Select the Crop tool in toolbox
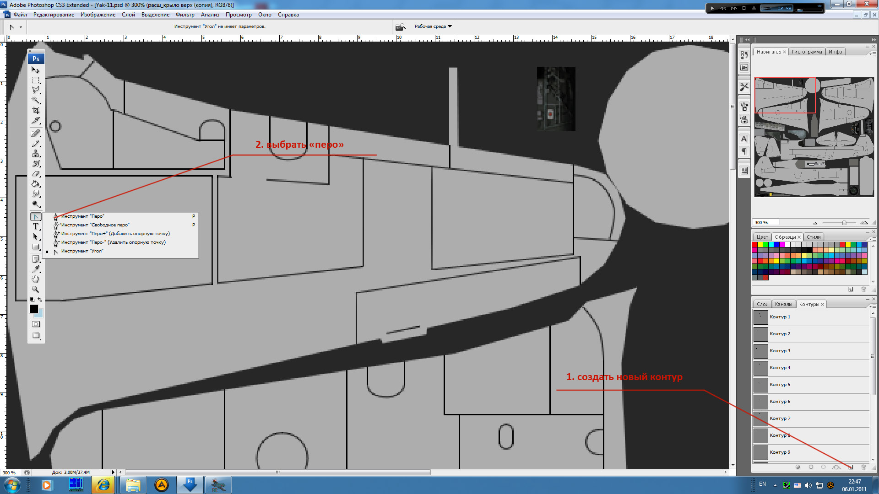This screenshot has width=879, height=494. [36, 110]
